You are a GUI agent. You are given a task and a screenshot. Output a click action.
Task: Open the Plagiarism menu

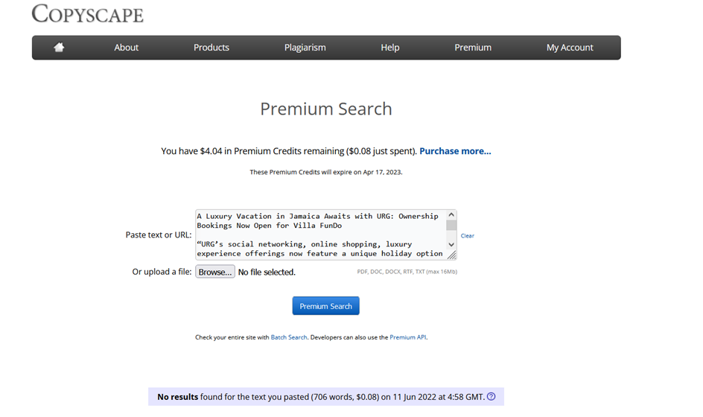(305, 48)
